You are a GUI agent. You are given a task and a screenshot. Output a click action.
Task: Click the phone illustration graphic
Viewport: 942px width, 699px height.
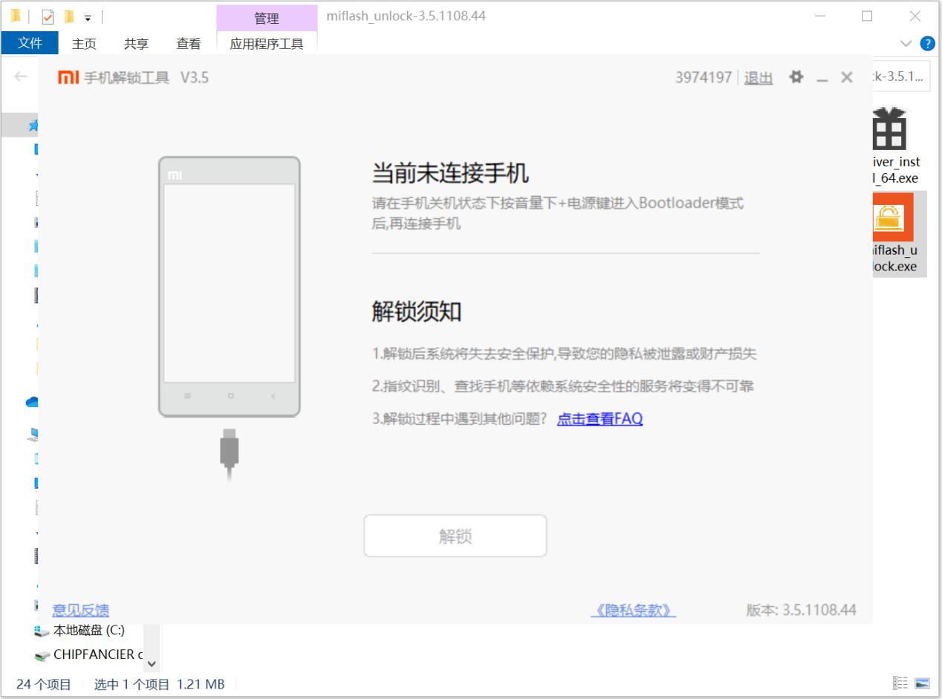[230, 287]
